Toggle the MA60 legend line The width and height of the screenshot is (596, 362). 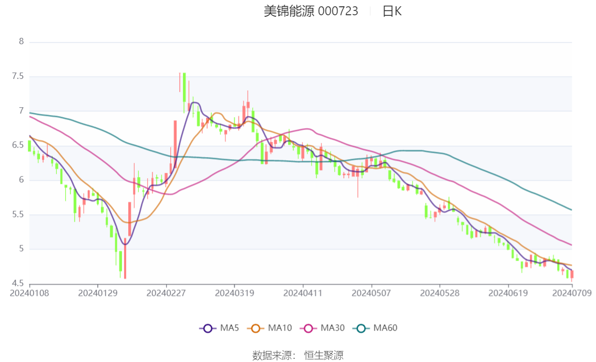[x=375, y=328]
